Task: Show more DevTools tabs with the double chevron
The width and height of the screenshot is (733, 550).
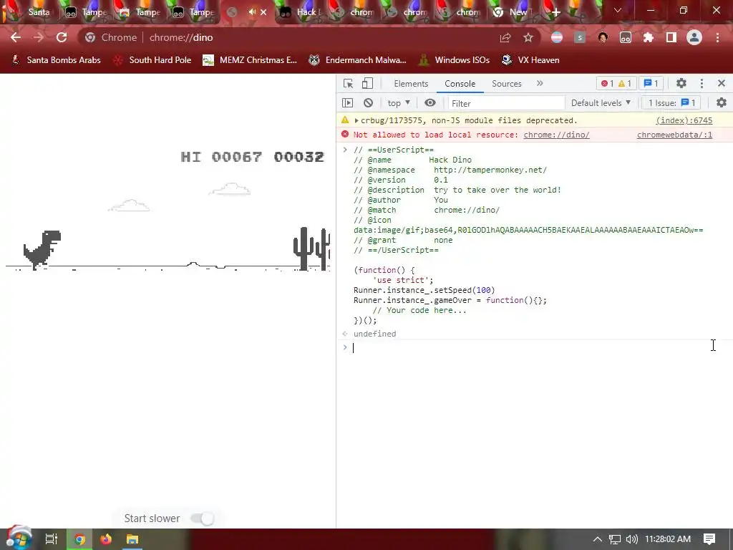Action: pos(540,83)
